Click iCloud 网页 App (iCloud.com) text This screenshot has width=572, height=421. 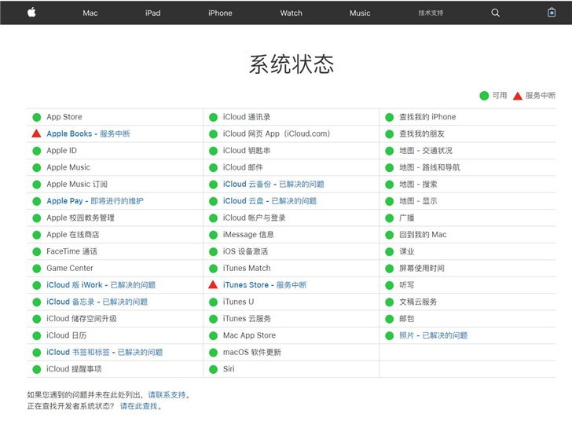(x=277, y=134)
